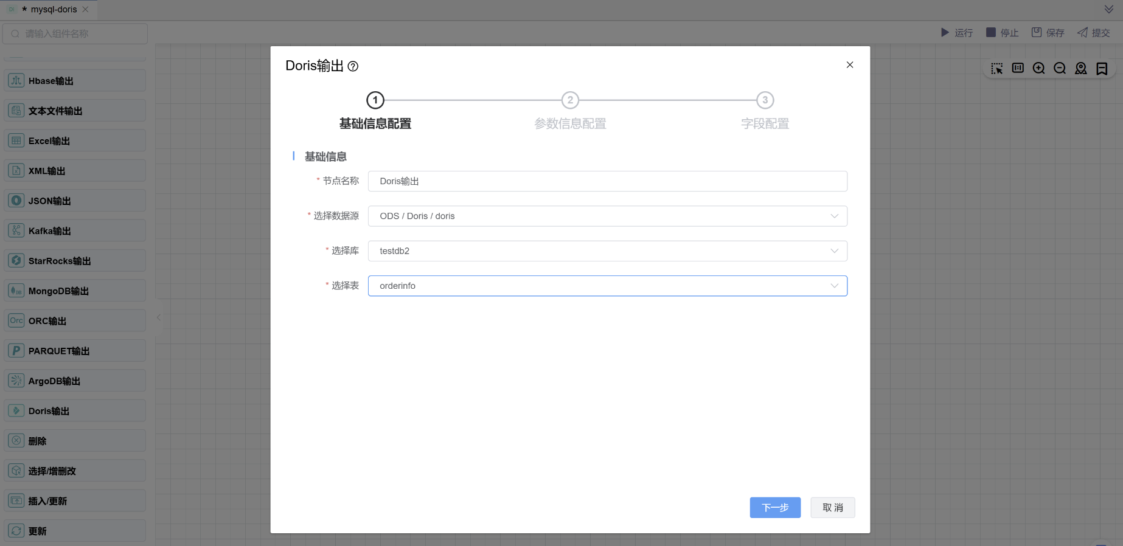The image size is (1123, 546).
Task: Go to step 2 参数信息配置
Action: pos(570,100)
